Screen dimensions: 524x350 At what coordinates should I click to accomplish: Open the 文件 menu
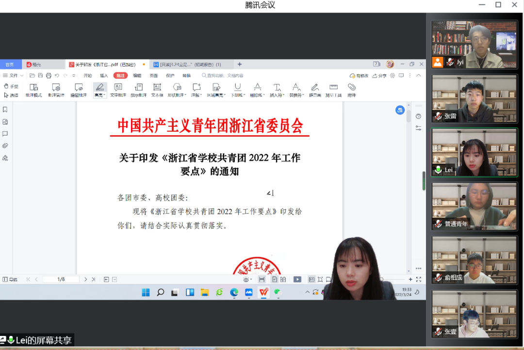[13, 76]
